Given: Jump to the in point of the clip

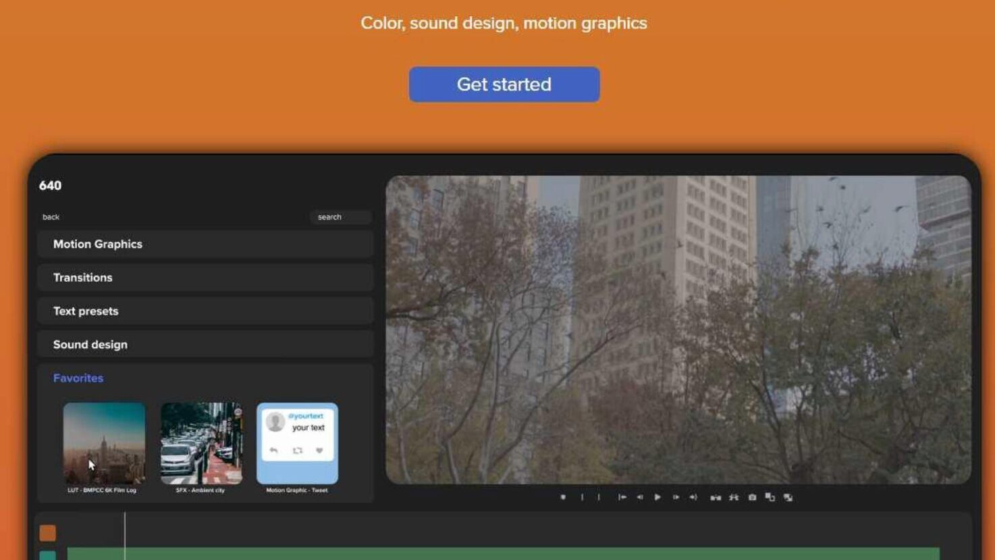Looking at the screenshot, I should 622,497.
